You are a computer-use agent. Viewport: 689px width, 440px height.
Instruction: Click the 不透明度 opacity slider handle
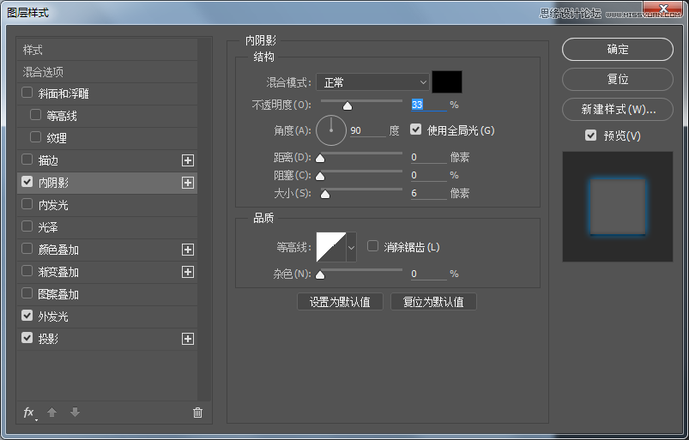tap(348, 105)
